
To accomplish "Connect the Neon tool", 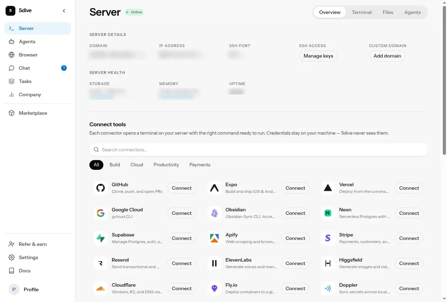I will (409, 213).
